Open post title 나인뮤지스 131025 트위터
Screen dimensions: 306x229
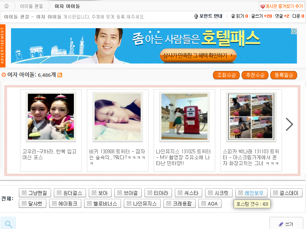pyautogui.click(x=183, y=157)
